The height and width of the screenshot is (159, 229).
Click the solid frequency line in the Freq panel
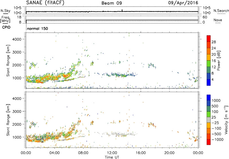[112, 20]
